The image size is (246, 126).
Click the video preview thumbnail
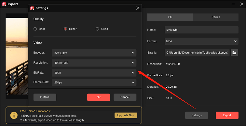click(17, 56)
